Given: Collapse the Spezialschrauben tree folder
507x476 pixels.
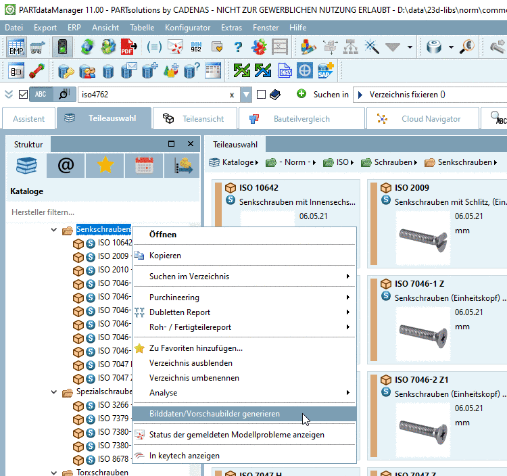Looking at the screenshot, I should (54, 392).
